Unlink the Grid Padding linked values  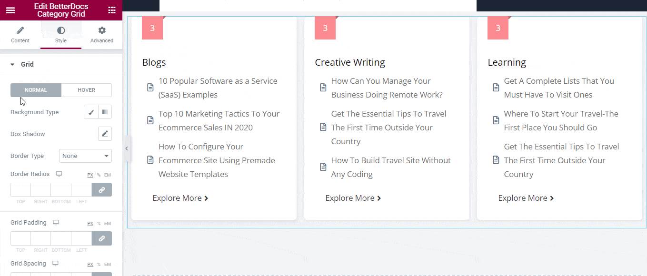[x=101, y=238]
